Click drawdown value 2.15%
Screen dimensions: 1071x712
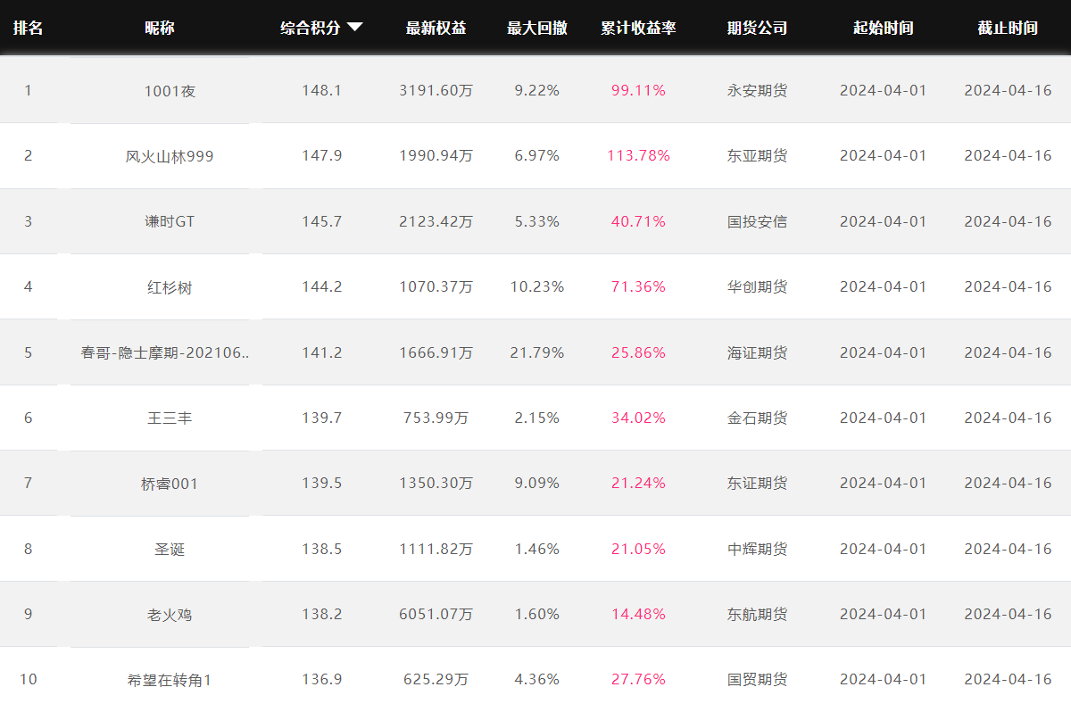coord(537,418)
